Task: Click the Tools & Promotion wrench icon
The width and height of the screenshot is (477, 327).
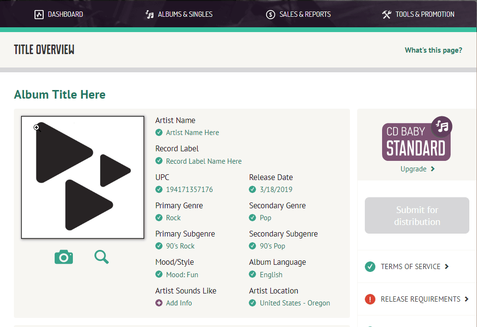Action: point(386,14)
